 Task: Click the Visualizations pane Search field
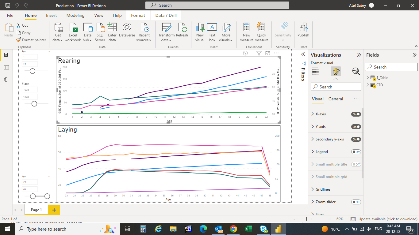(x=336, y=87)
